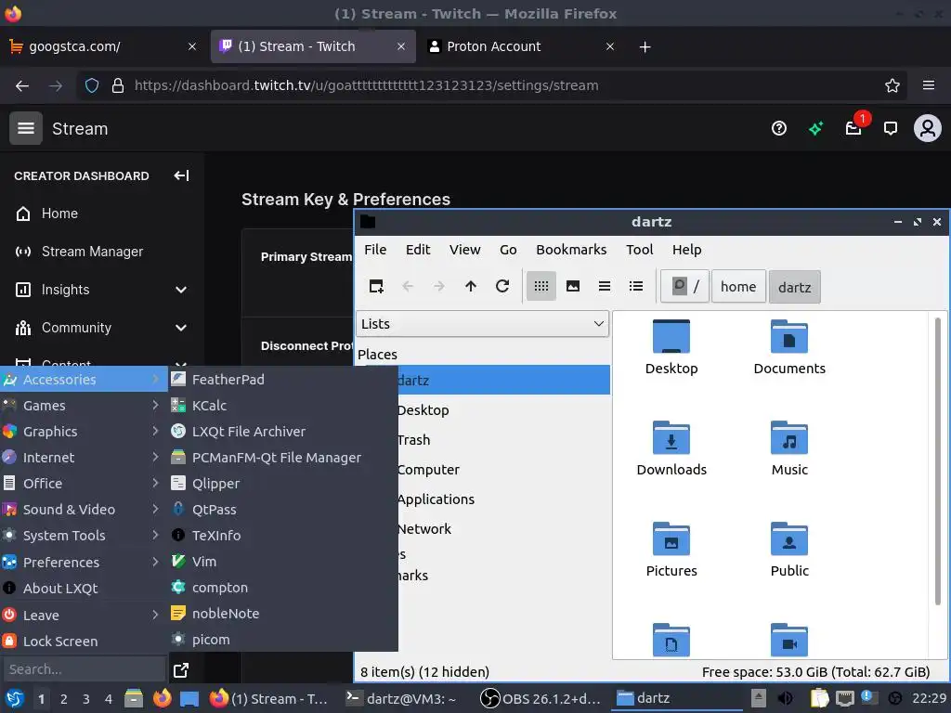Switch file manager to icon view
The height and width of the screenshot is (713, 951).
tap(541, 286)
